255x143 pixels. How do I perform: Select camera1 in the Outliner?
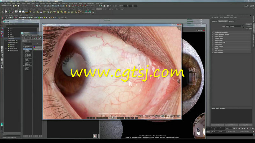tap(12, 37)
